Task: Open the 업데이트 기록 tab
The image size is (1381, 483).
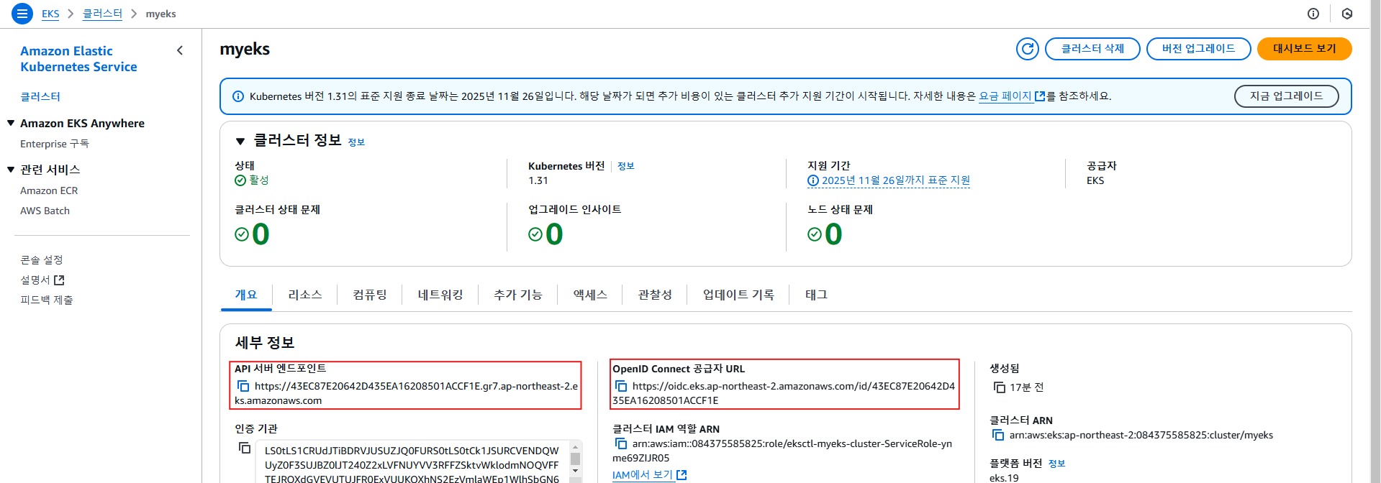Action: click(x=738, y=295)
